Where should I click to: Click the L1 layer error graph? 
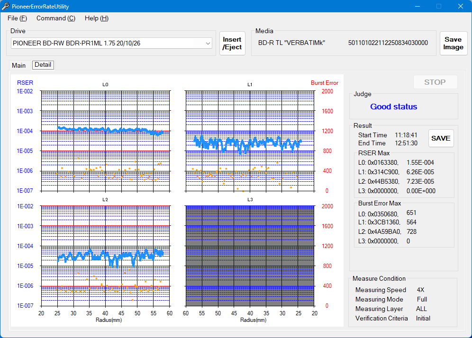click(x=250, y=141)
